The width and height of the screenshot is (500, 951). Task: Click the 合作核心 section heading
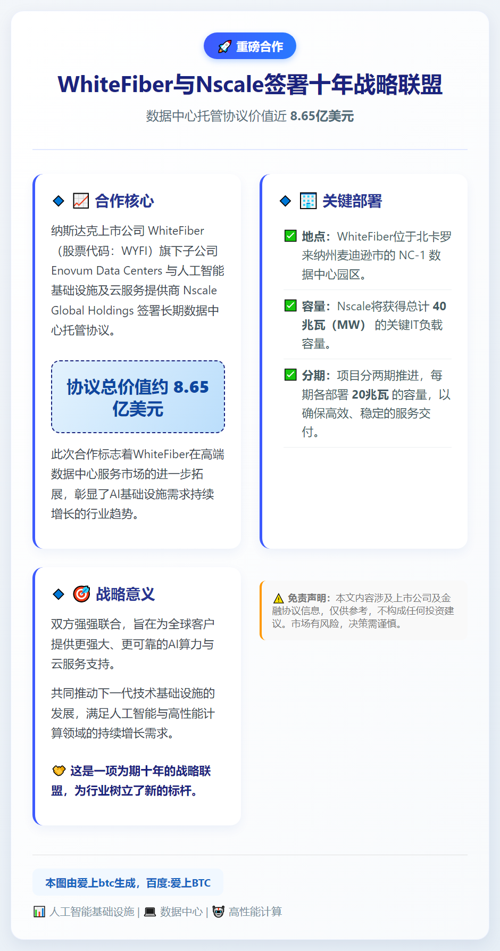click(x=124, y=201)
